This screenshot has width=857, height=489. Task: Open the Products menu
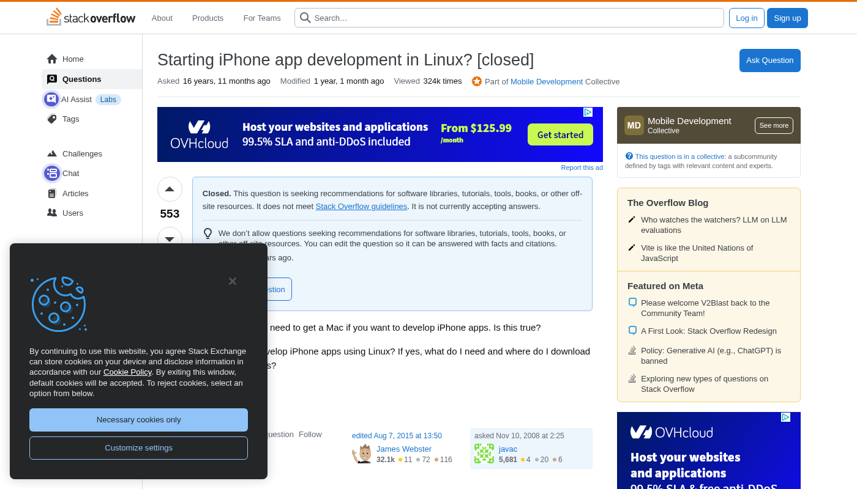[208, 18]
